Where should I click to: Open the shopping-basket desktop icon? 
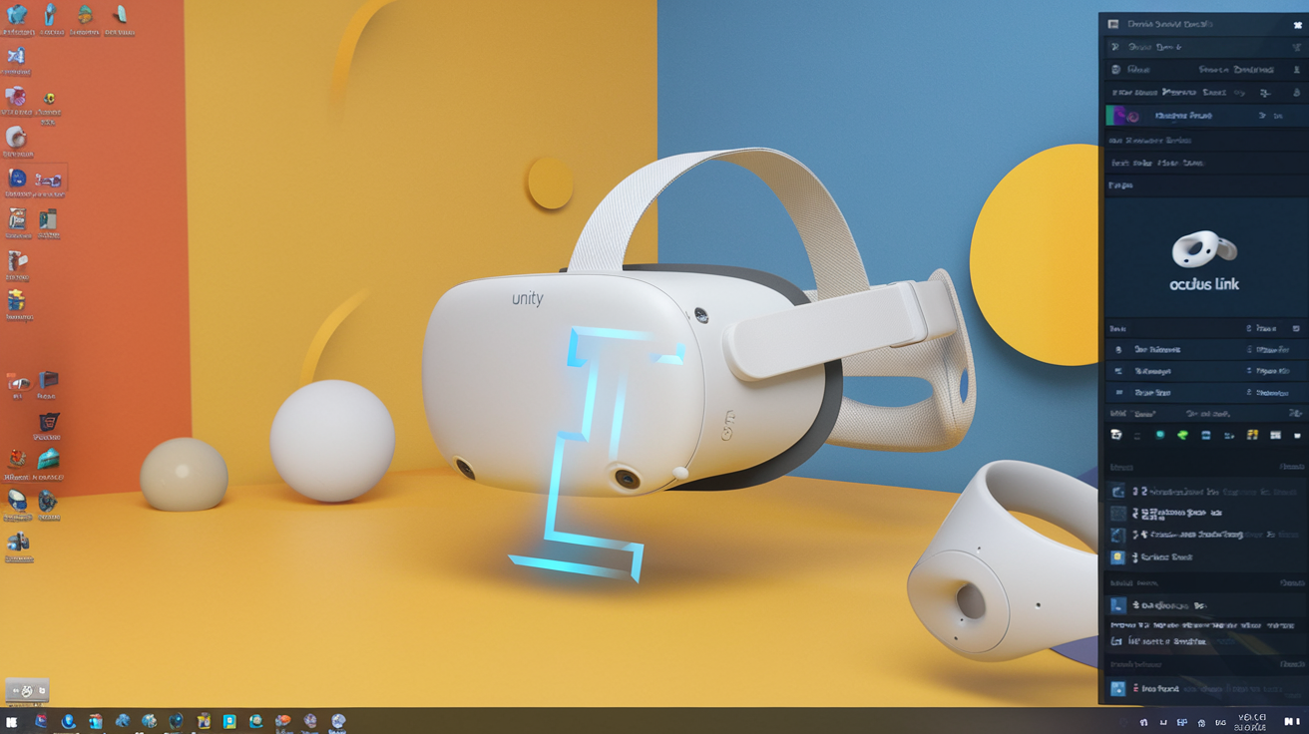(47, 422)
